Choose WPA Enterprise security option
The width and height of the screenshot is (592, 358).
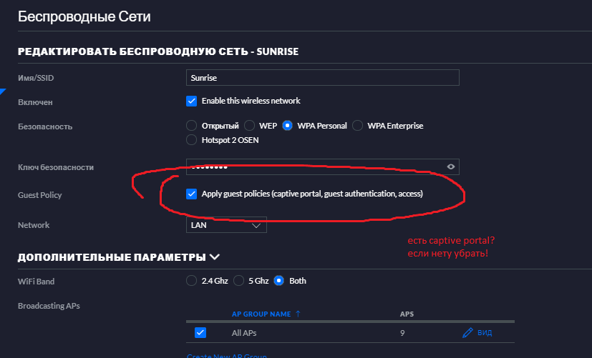click(x=358, y=126)
